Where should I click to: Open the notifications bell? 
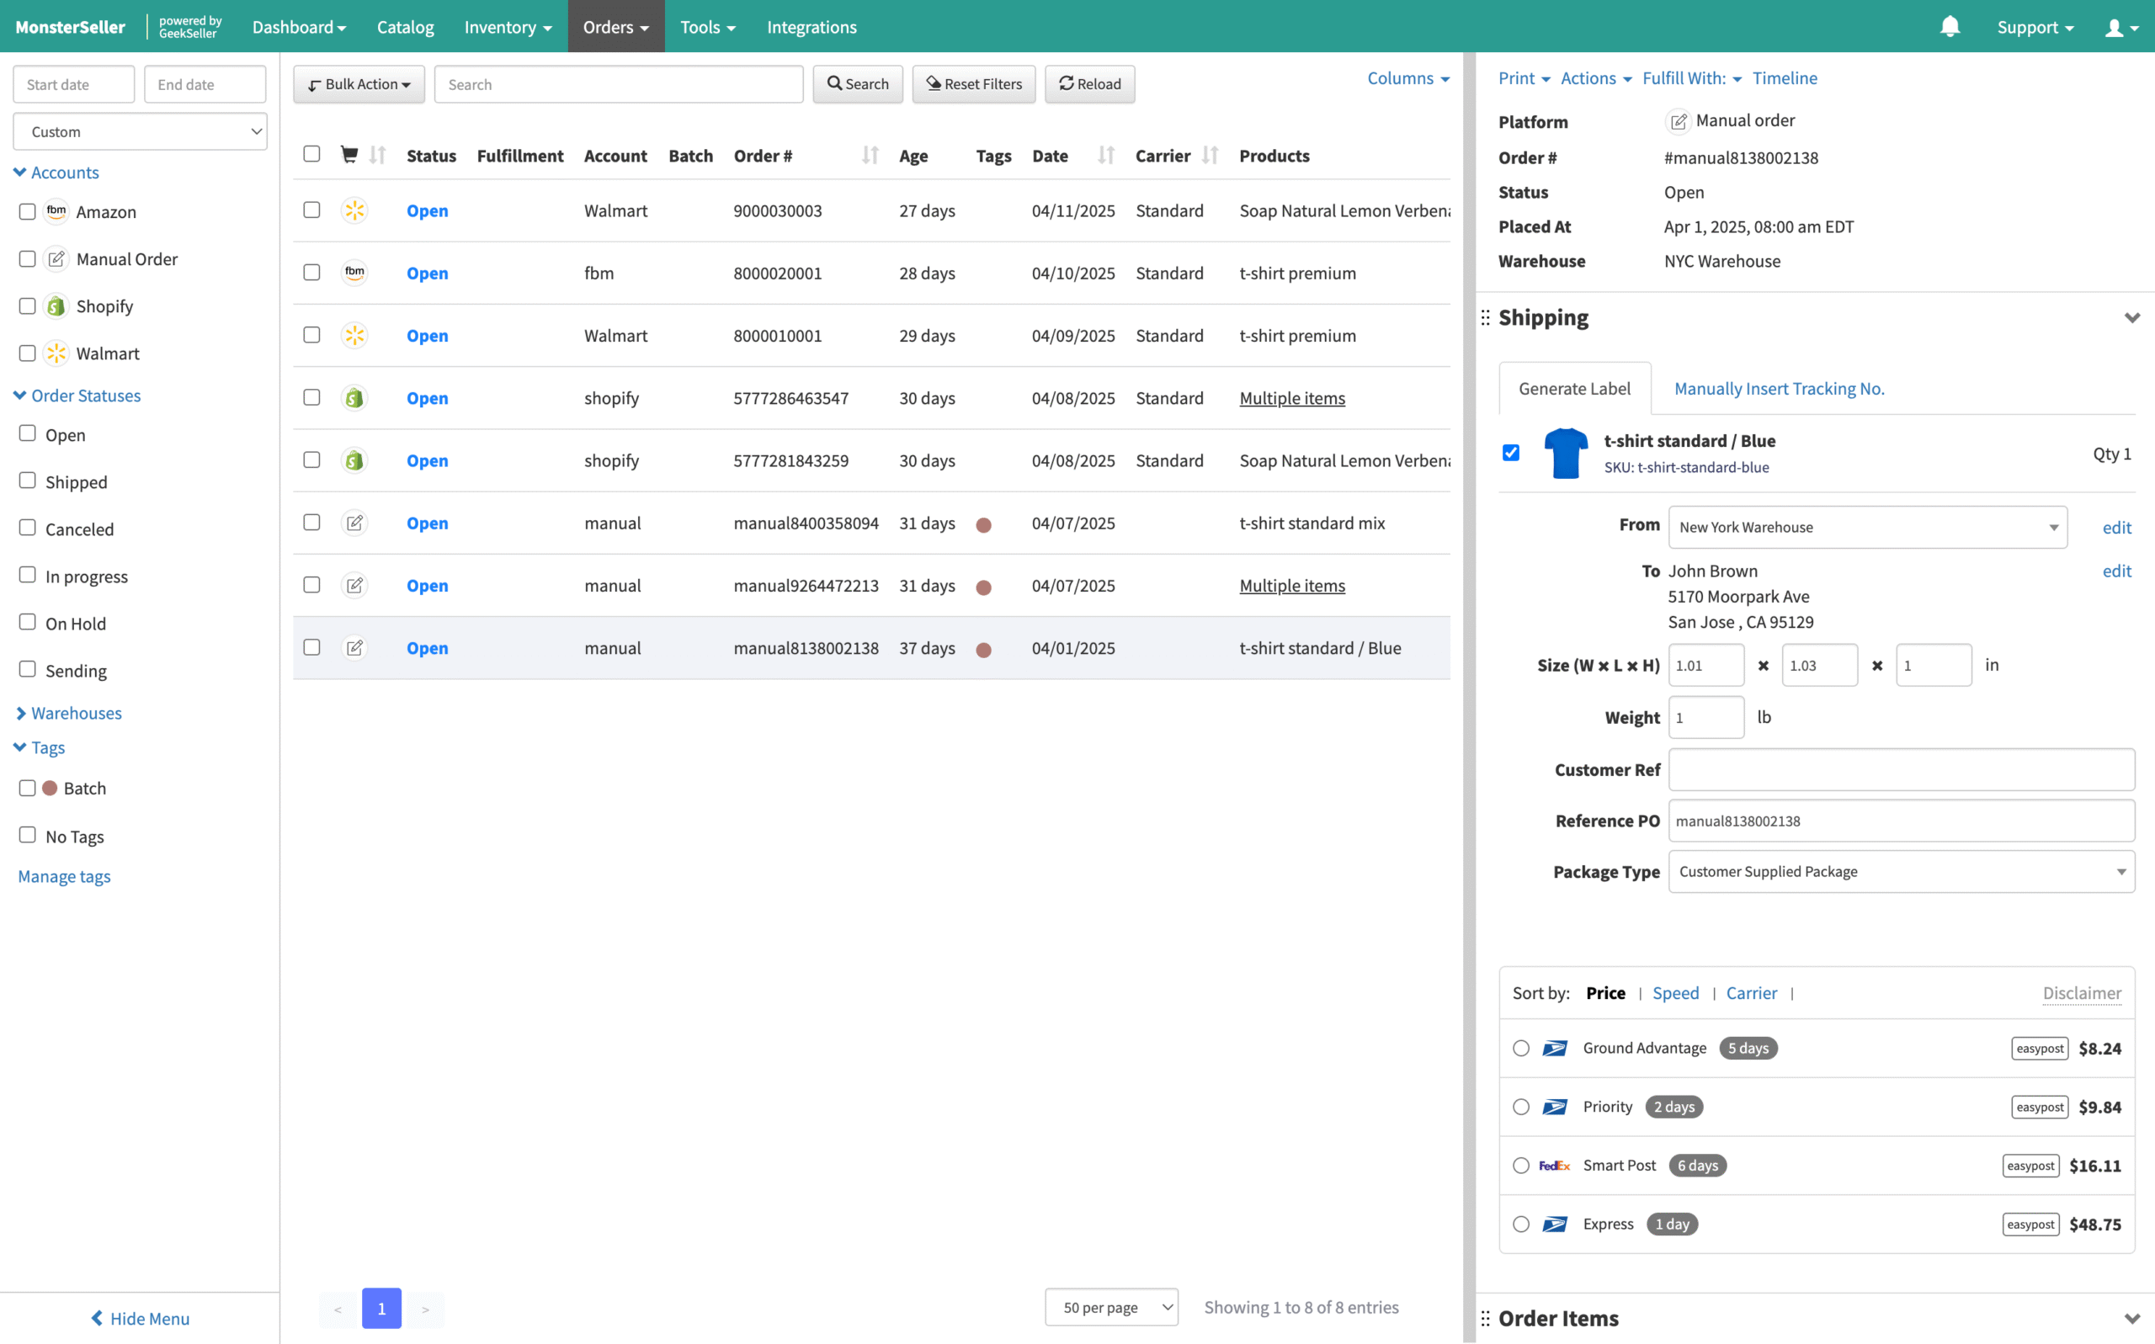(x=1950, y=27)
